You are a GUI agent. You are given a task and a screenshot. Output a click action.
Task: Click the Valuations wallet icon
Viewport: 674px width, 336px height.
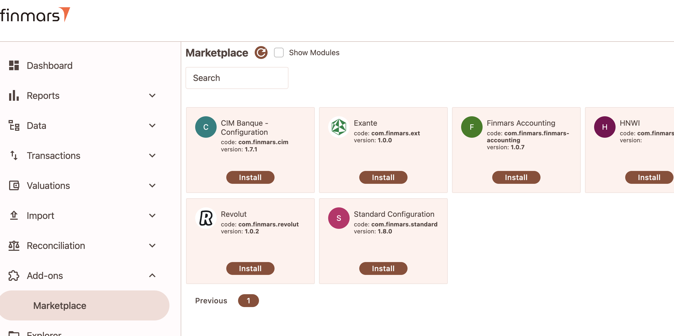[x=14, y=185]
